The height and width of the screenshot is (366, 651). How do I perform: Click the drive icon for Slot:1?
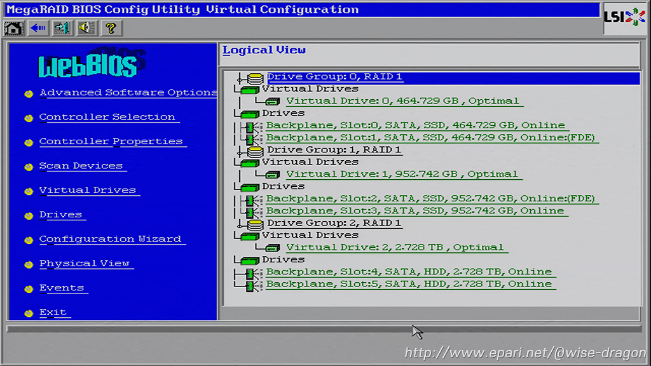click(253, 139)
